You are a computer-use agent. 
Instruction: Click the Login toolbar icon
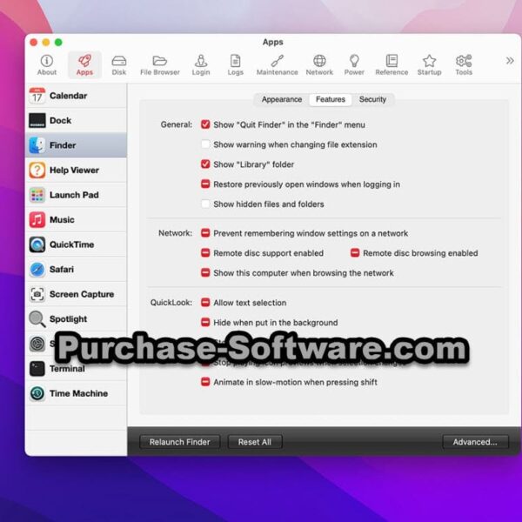coord(201,62)
